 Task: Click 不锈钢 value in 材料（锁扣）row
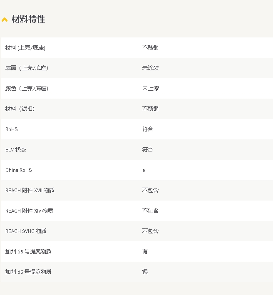click(x=150, y=109)
